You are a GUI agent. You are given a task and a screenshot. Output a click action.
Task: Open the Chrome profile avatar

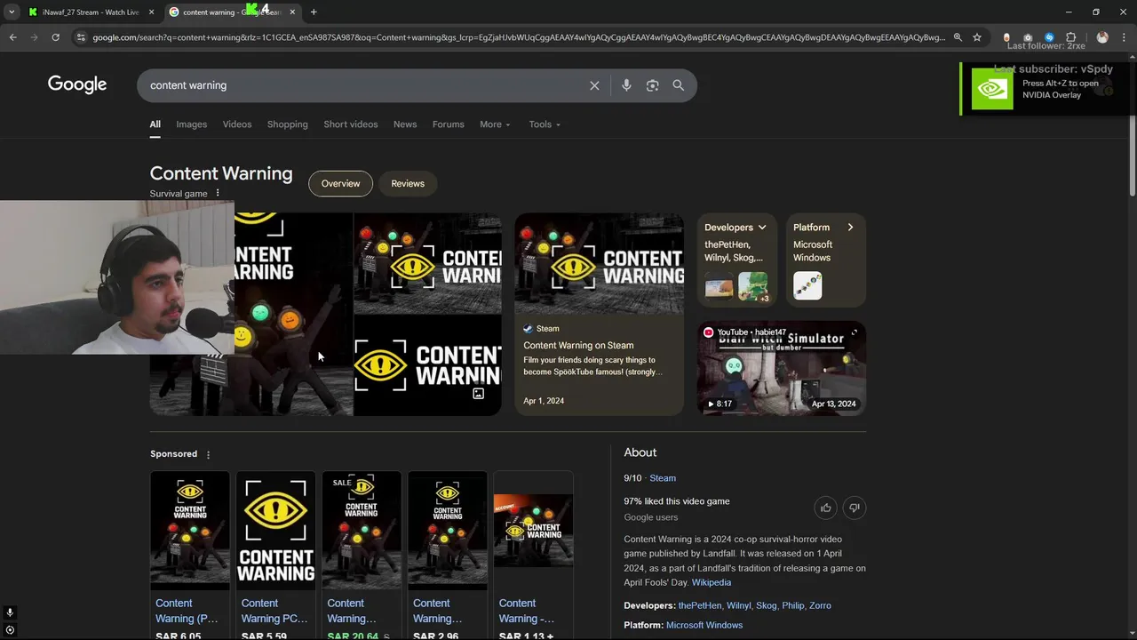pos(1102,37)
